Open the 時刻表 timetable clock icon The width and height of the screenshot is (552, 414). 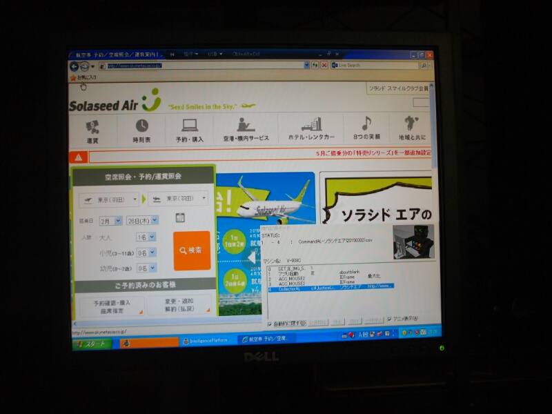tap(141, 131)
